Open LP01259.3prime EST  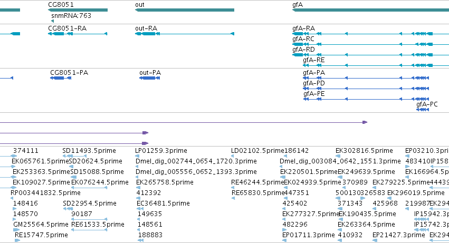(161, 151)
